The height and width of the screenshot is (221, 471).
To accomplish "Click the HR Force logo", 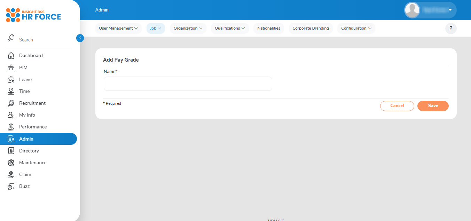I will click(x=33, y=15).
